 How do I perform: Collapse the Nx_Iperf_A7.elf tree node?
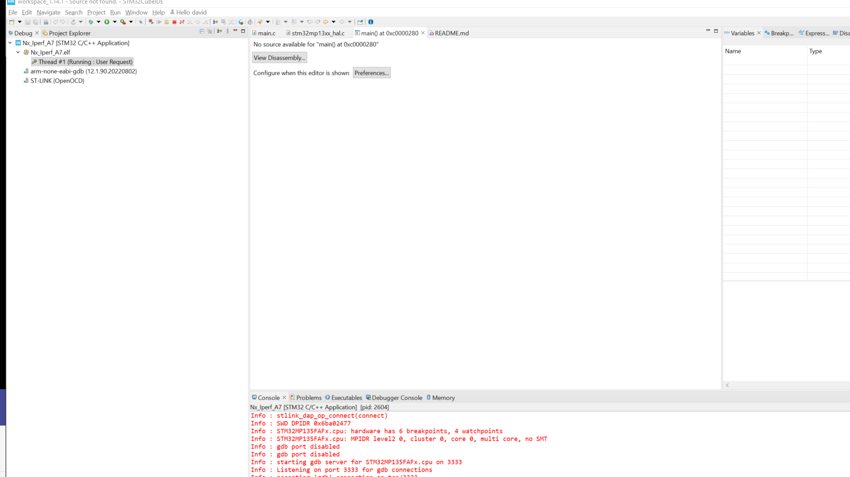tap(18, 52)
